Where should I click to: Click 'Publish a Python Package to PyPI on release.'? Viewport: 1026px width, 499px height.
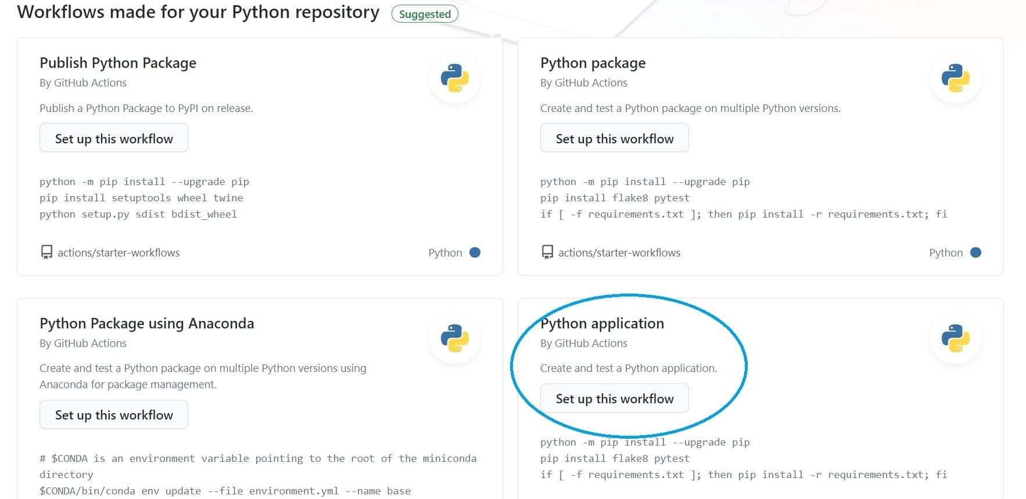[x=146, y=109]
